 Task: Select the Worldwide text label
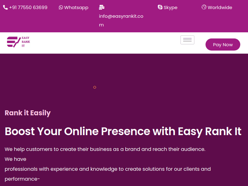(220, 7)
